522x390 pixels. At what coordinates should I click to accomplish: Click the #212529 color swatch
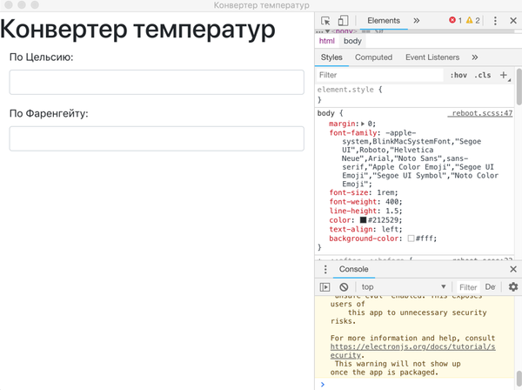[363, 220]
